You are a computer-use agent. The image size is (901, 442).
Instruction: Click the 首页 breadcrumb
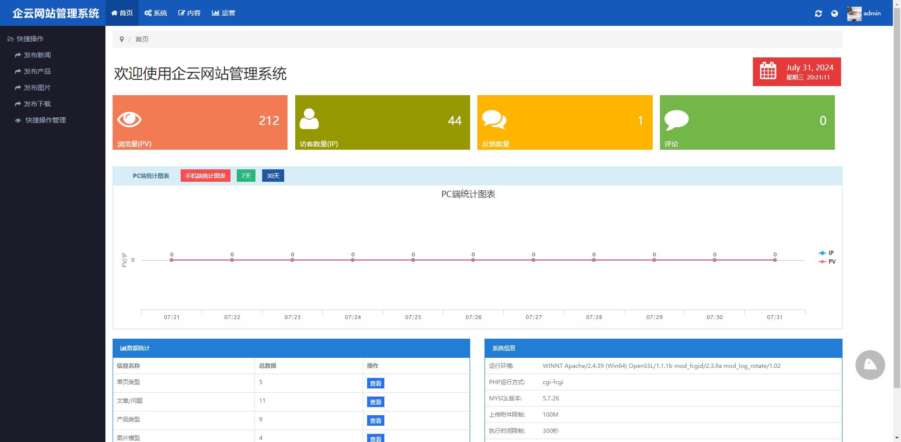click(x=142, y=39)
